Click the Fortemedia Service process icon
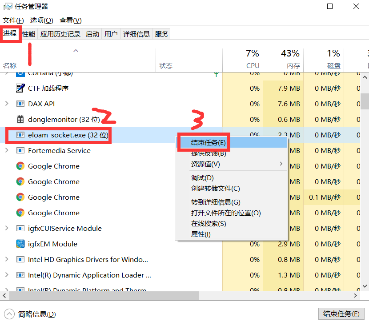The height and width of the screenshot is (326, 369). pyautogui.click(x=20, y=150)
